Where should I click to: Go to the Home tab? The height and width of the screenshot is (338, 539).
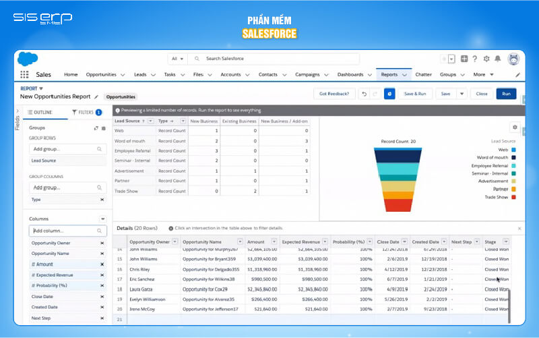(71, 75)
